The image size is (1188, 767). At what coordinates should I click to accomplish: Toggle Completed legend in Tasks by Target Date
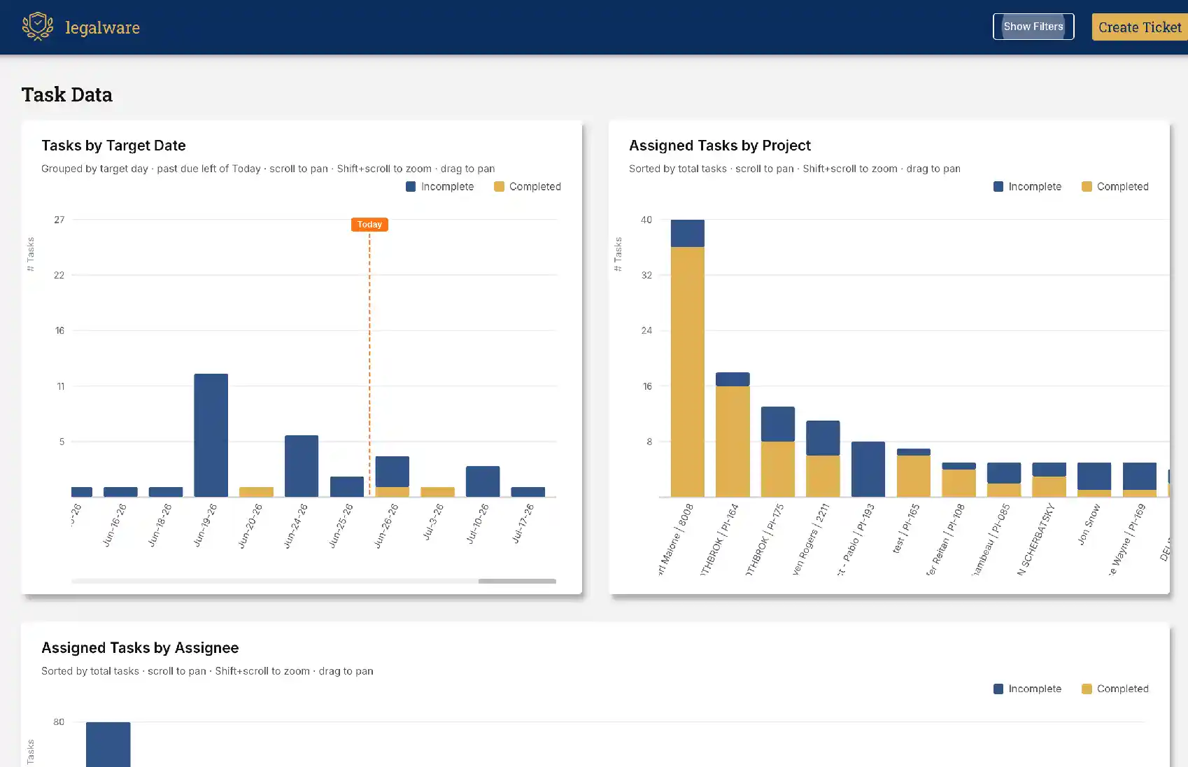(528, 186)
